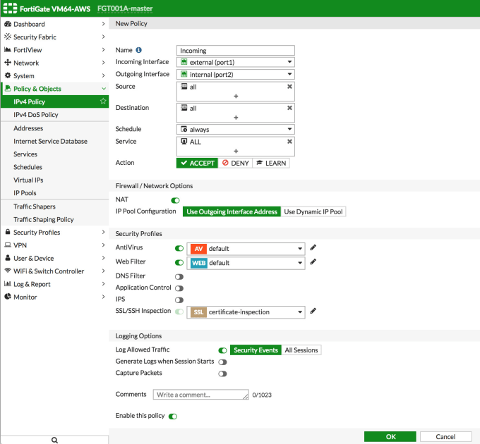
Task: Click the Name field info icon
Action: tap(138, 50)
